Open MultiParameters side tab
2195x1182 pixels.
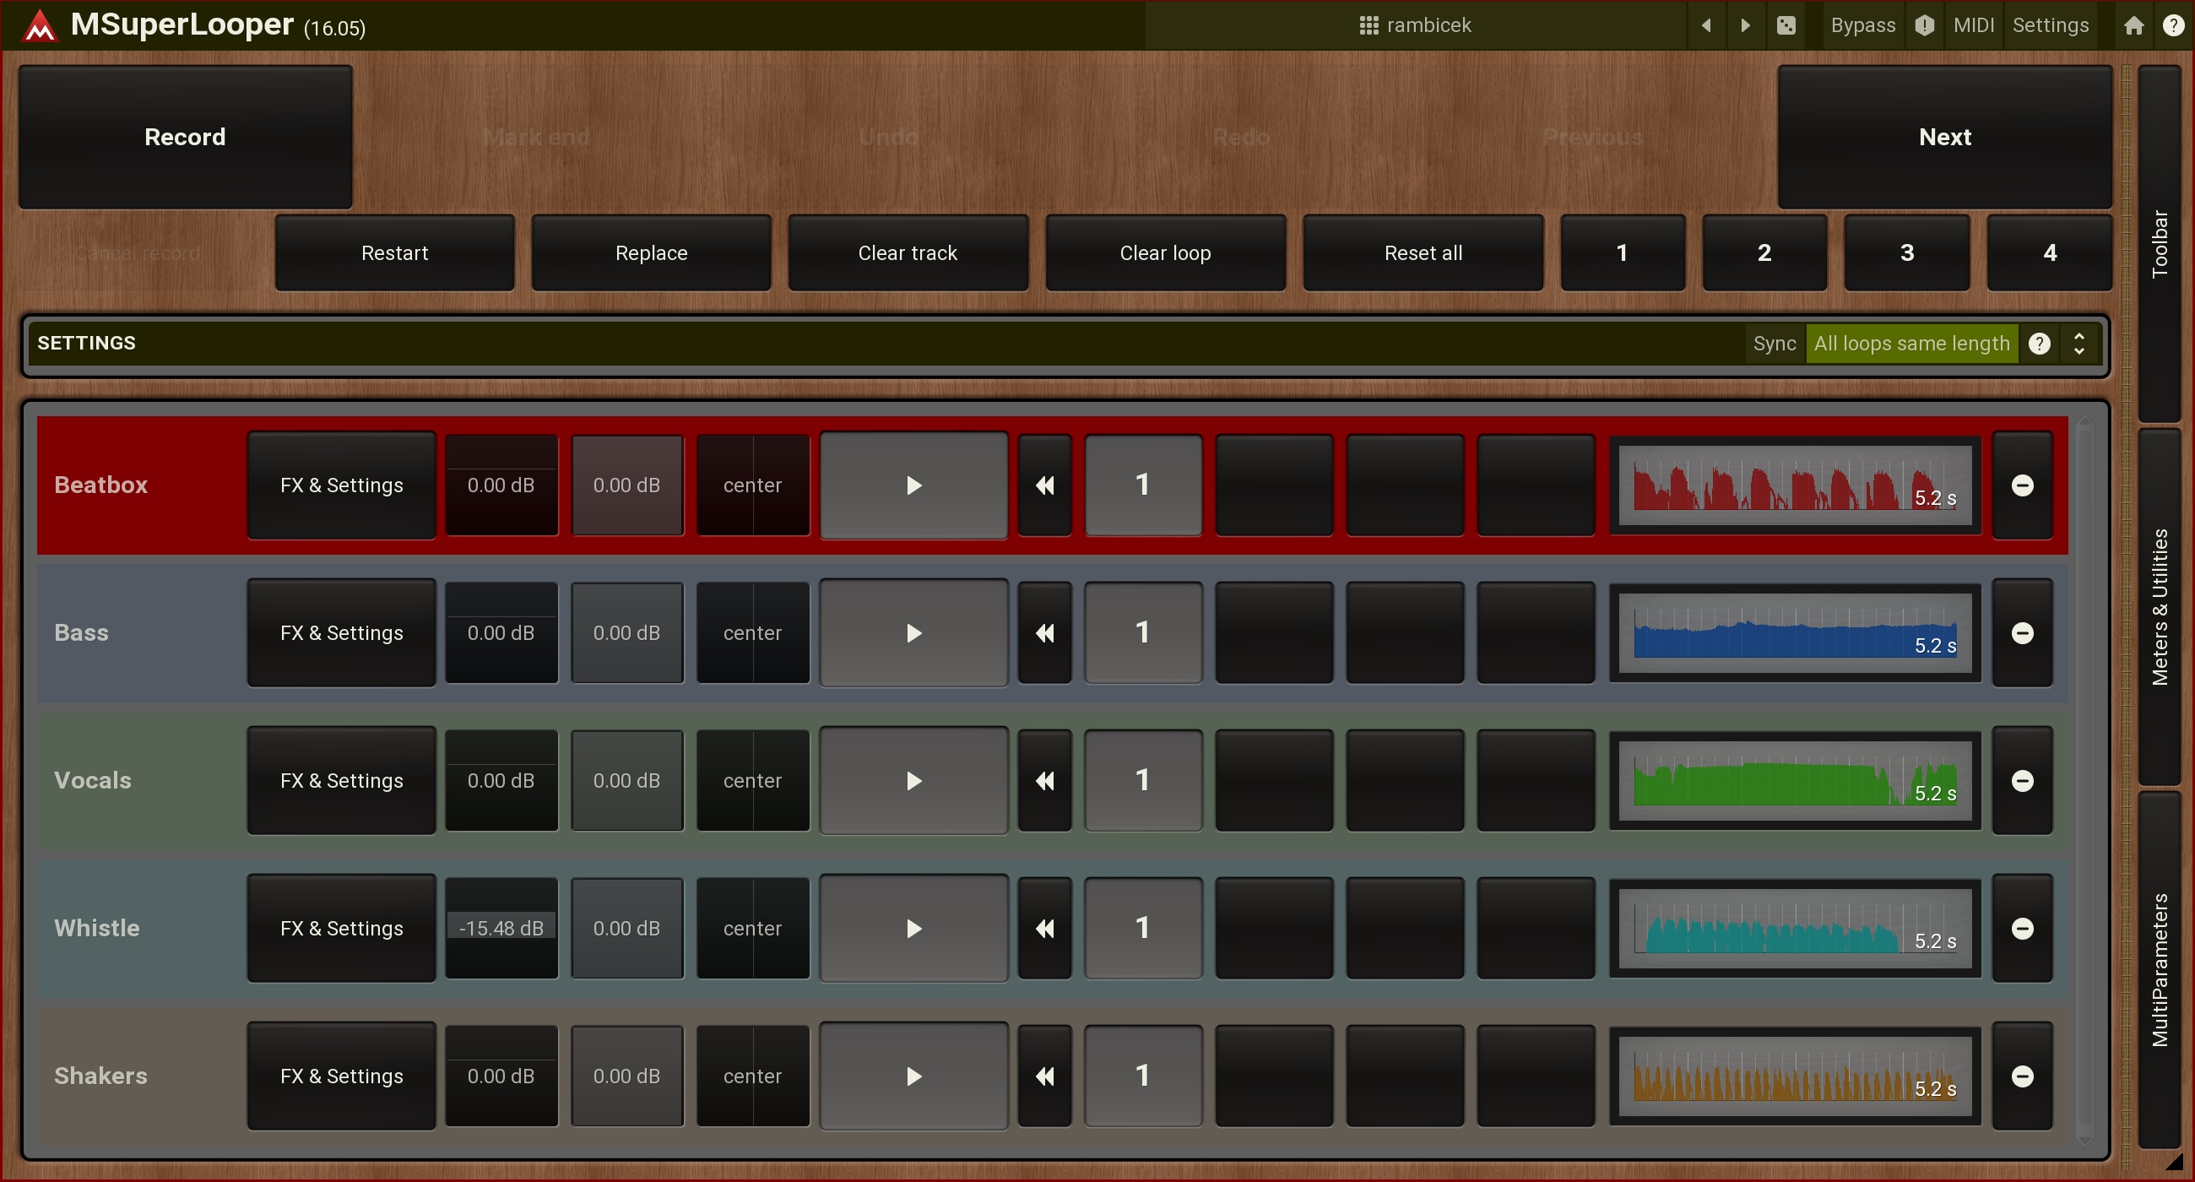[x=2160, y=970]
